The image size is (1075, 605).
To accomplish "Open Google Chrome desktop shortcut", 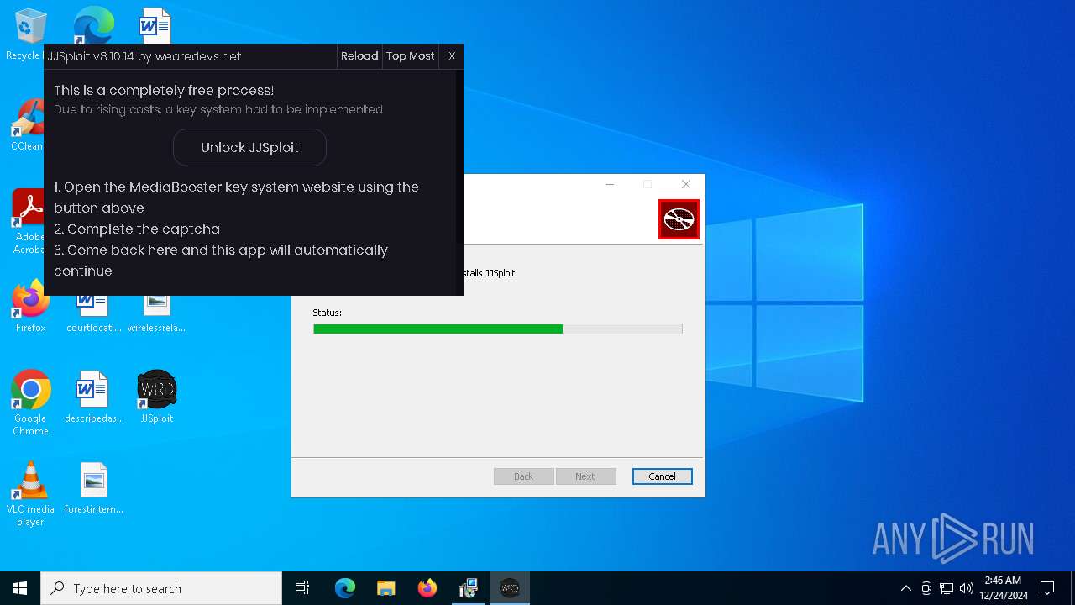I will click(x=30, y=402).
